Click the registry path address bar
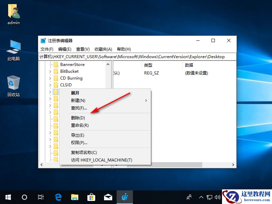The image size is (272, 204). 136,57
